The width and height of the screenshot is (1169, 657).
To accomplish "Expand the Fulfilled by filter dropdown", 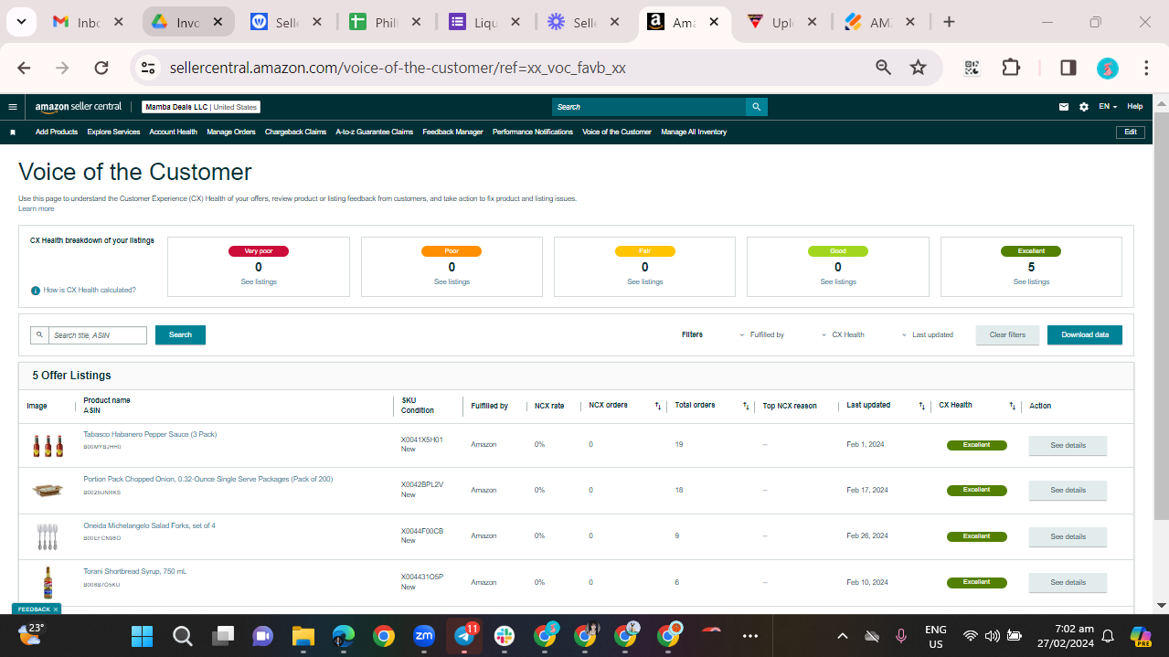I will tap(761, 335).
